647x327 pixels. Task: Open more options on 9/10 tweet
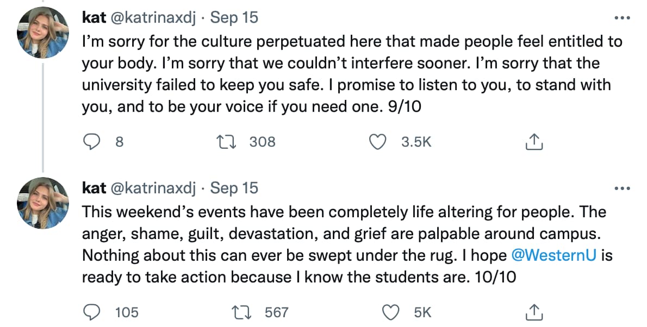click(620, 17)
